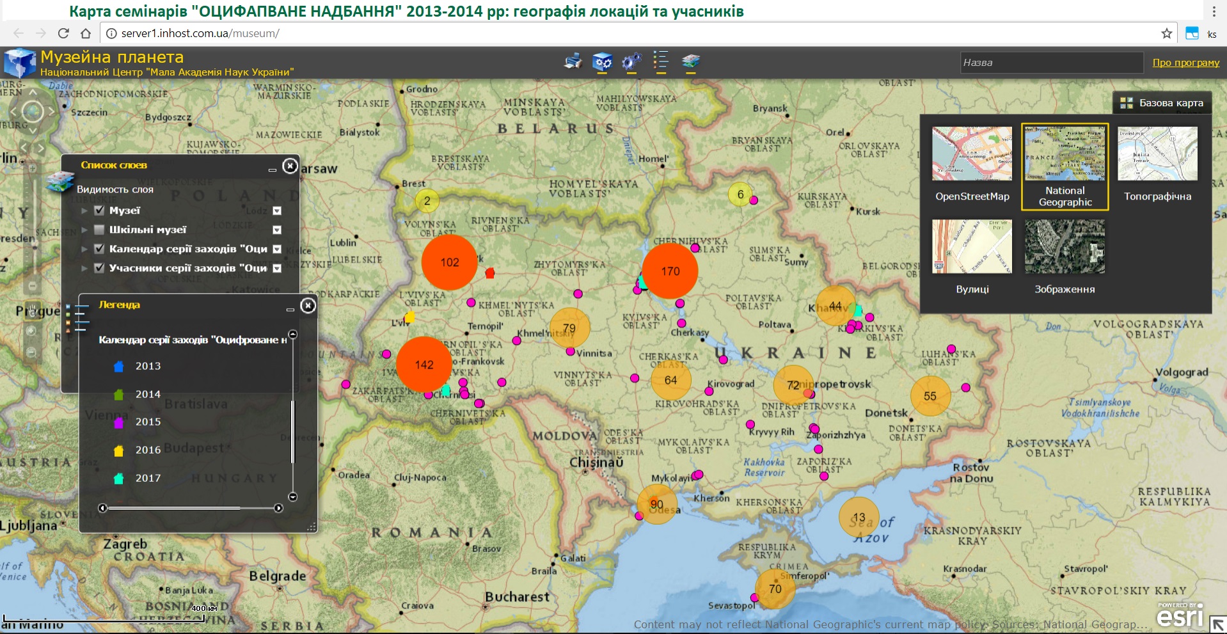Viewport: 1227px width, 634px height.
Task: Click the double gears tool icon
Action: pyautogui.click(x=631, y=61)
